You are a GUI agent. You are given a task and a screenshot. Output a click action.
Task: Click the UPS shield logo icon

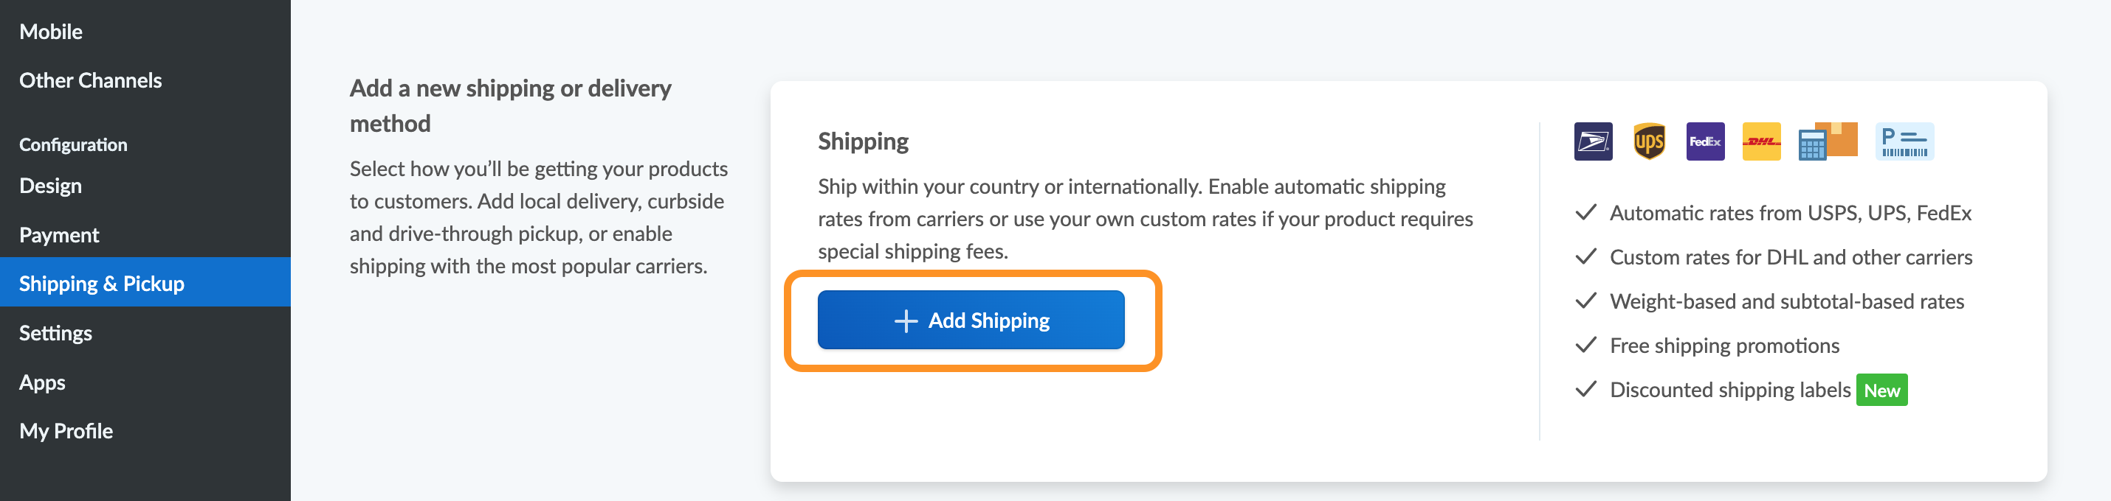click(1648, 141)
